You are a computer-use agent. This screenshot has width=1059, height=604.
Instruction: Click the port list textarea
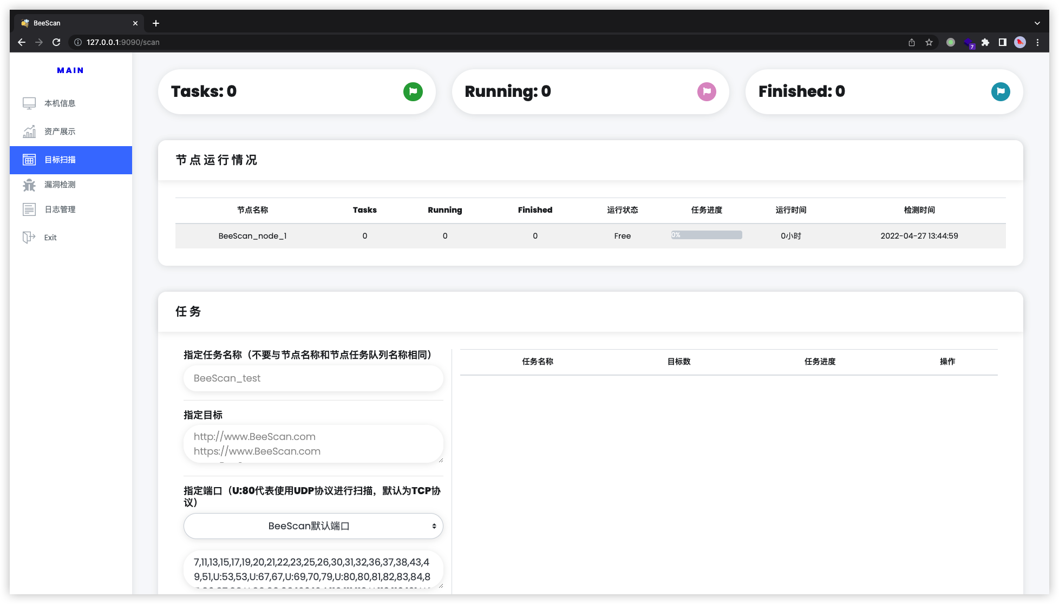tap(313, 569)
